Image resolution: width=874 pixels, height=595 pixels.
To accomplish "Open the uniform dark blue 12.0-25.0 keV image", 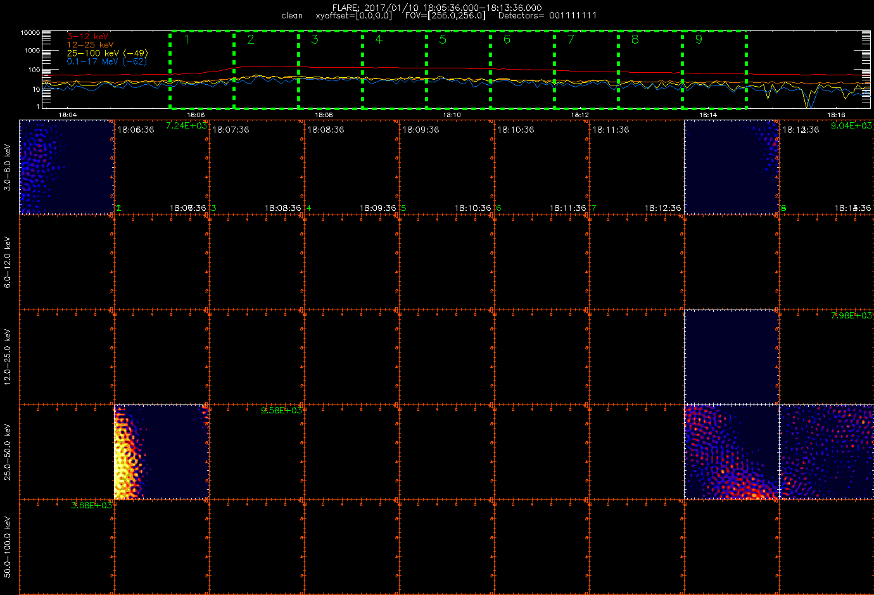I will (x=731, y=357).
